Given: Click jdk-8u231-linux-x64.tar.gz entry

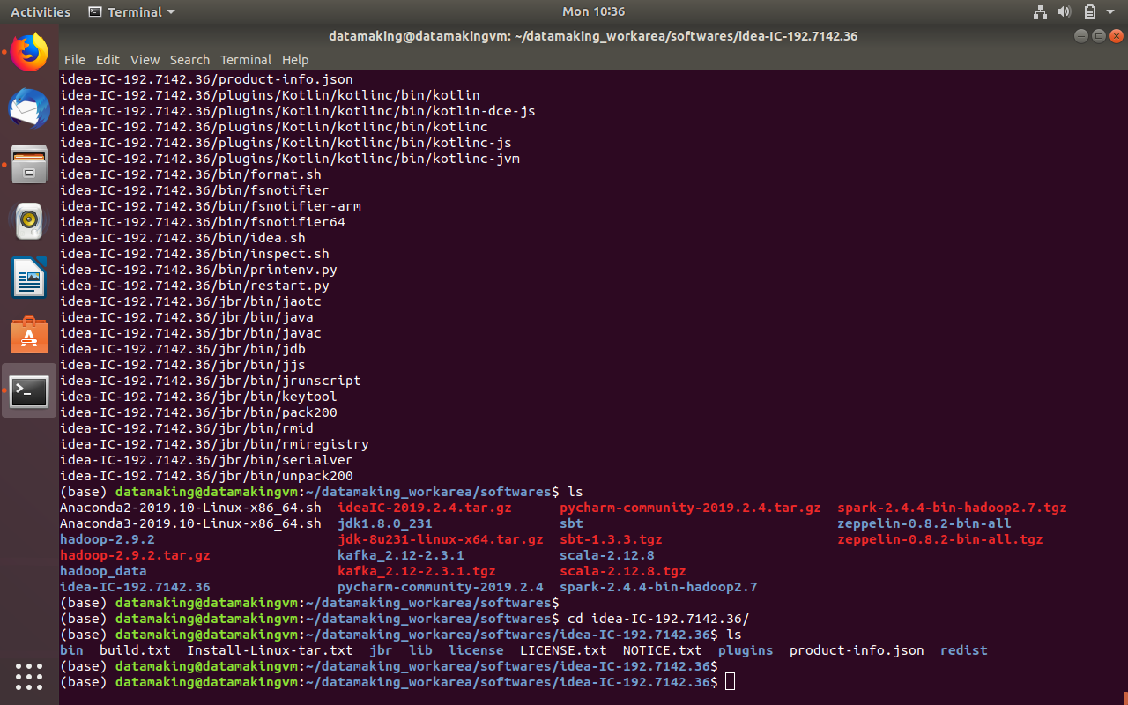Looking at the screenshot, I should (x=441, y=539).
